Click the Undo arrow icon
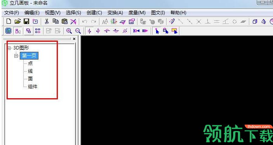 (85, 22)
